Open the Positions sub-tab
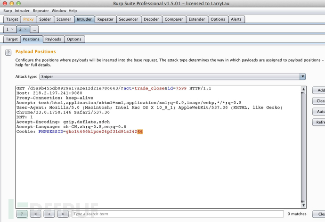Viewport: 325px width, 222px height. click(x=31, y=39)
